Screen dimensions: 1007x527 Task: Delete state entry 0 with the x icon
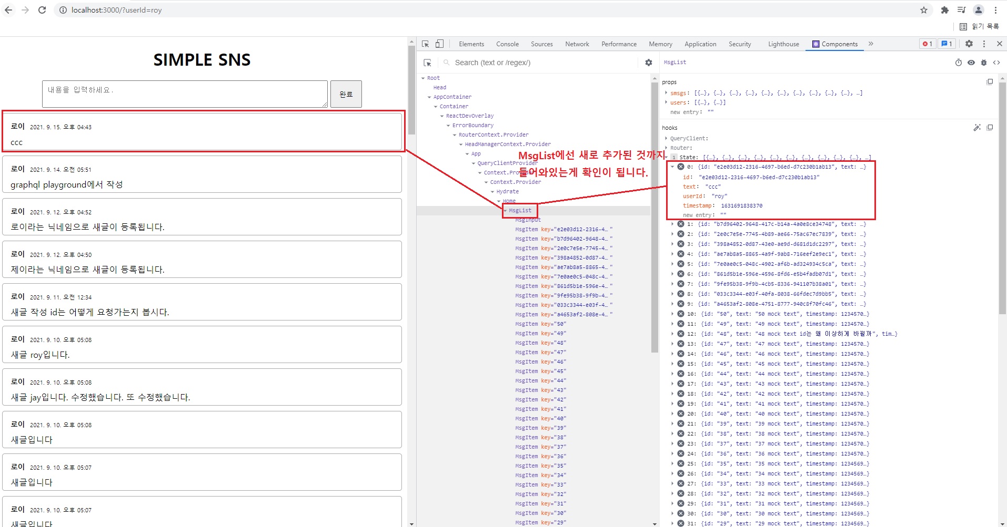coord(680,167)
